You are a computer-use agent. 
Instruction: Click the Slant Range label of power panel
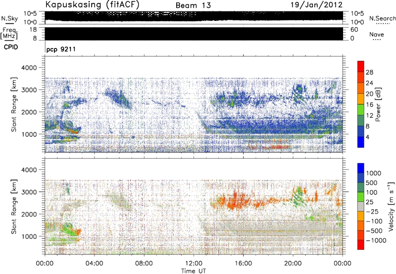[14, 104]
